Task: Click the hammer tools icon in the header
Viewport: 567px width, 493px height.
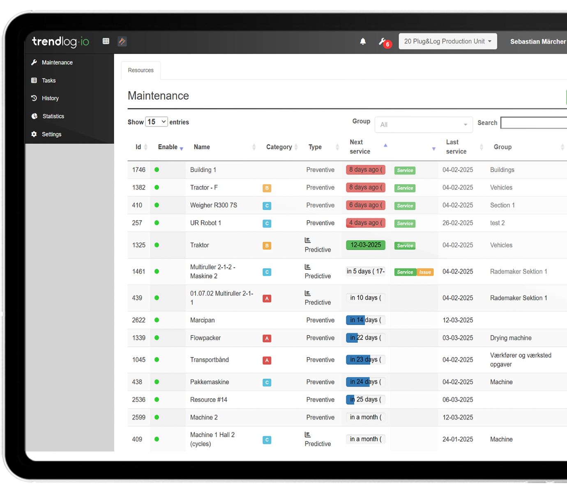Action: coord(122,41)
